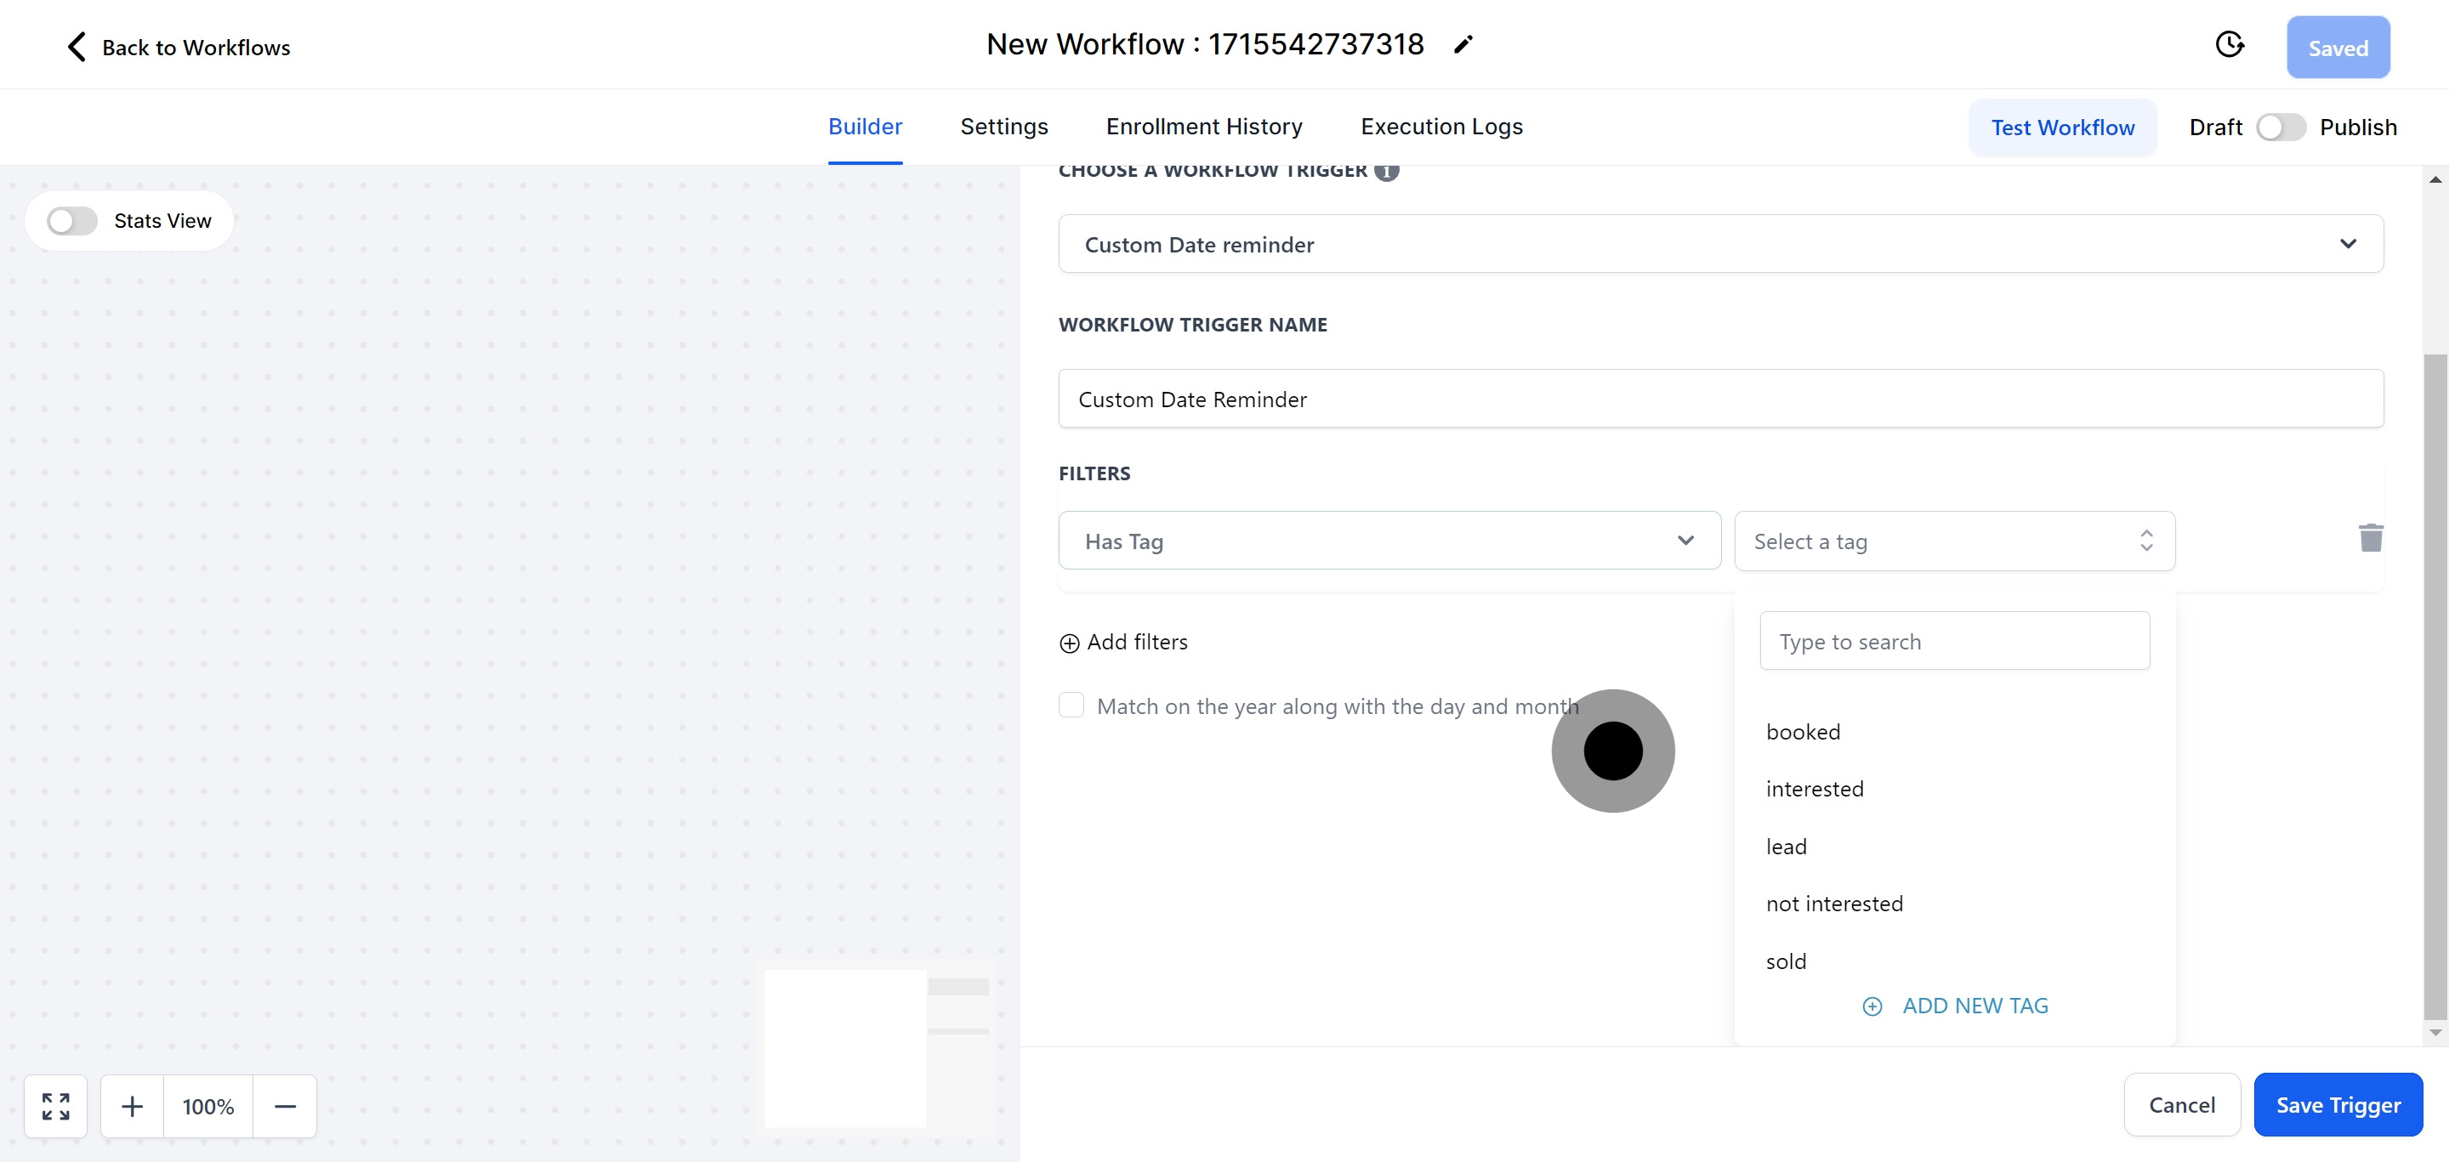Delete the Has Tag filter with trash icon

click(x=2370, y=538)
